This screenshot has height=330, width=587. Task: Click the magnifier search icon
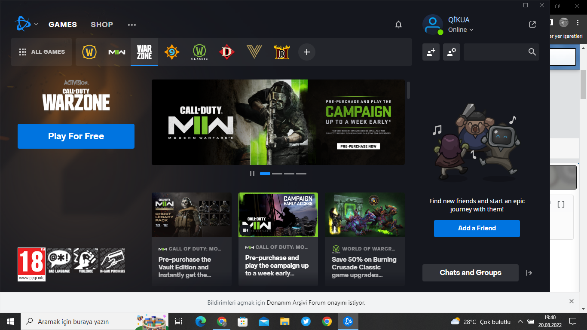click(x=532, y=52)
